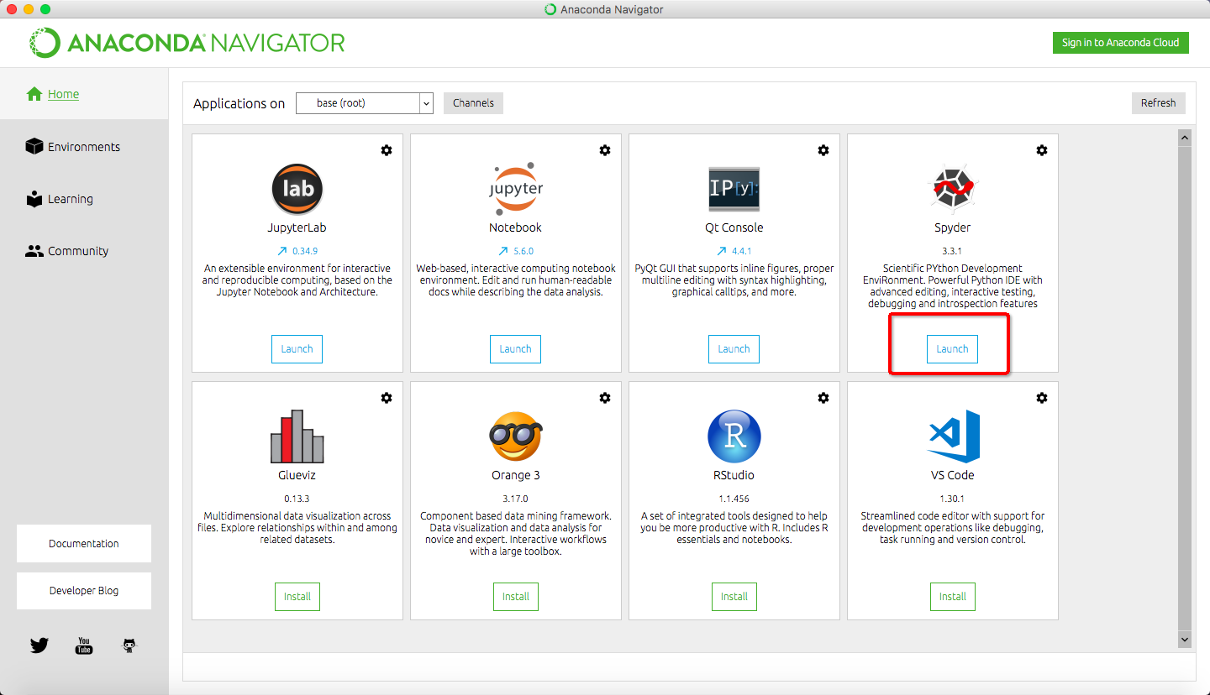Go to the Home tab
Screen dimensions: 1210x695
coord(53,94)
